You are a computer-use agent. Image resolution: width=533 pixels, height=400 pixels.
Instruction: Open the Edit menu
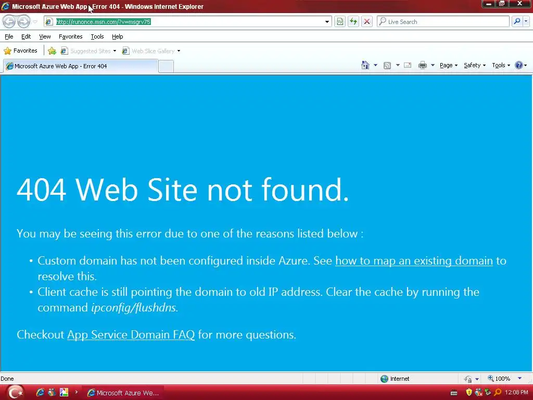pyautogui.click(x=26, y=36)
